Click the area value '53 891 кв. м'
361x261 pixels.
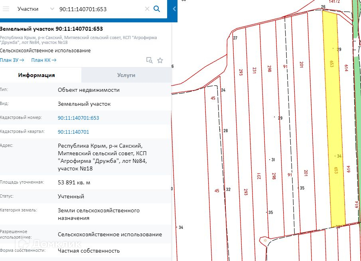(x=74, y=182)
